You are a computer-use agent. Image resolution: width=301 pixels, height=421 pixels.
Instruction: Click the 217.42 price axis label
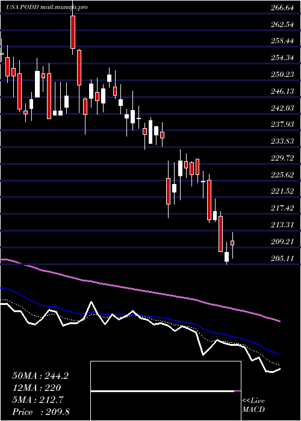[x=282, y=208]
